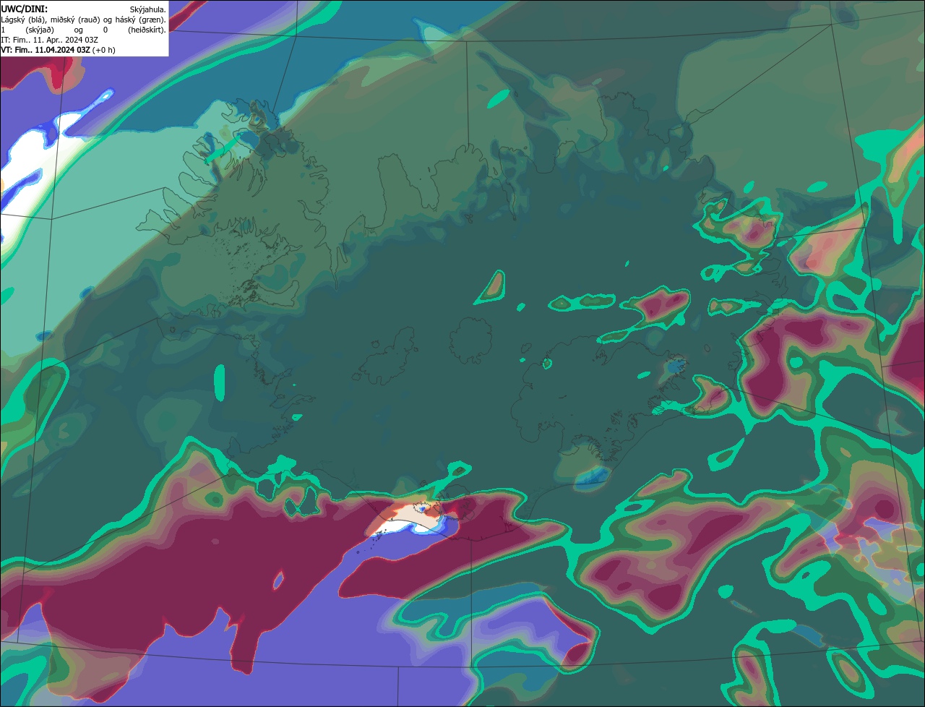Click '(skýjað)' in the legend box
Viewport: 925px width, 707px height.
click(40, 30)
